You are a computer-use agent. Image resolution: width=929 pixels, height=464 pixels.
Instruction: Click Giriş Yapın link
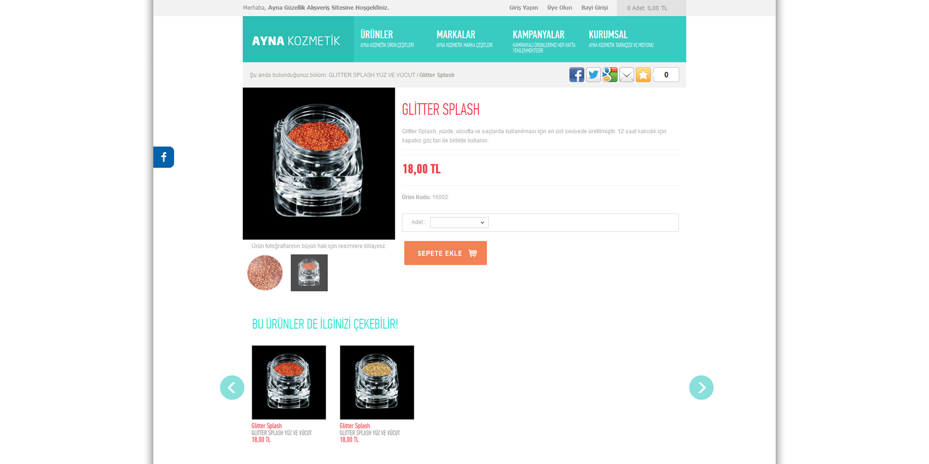(x=523, y=8)
